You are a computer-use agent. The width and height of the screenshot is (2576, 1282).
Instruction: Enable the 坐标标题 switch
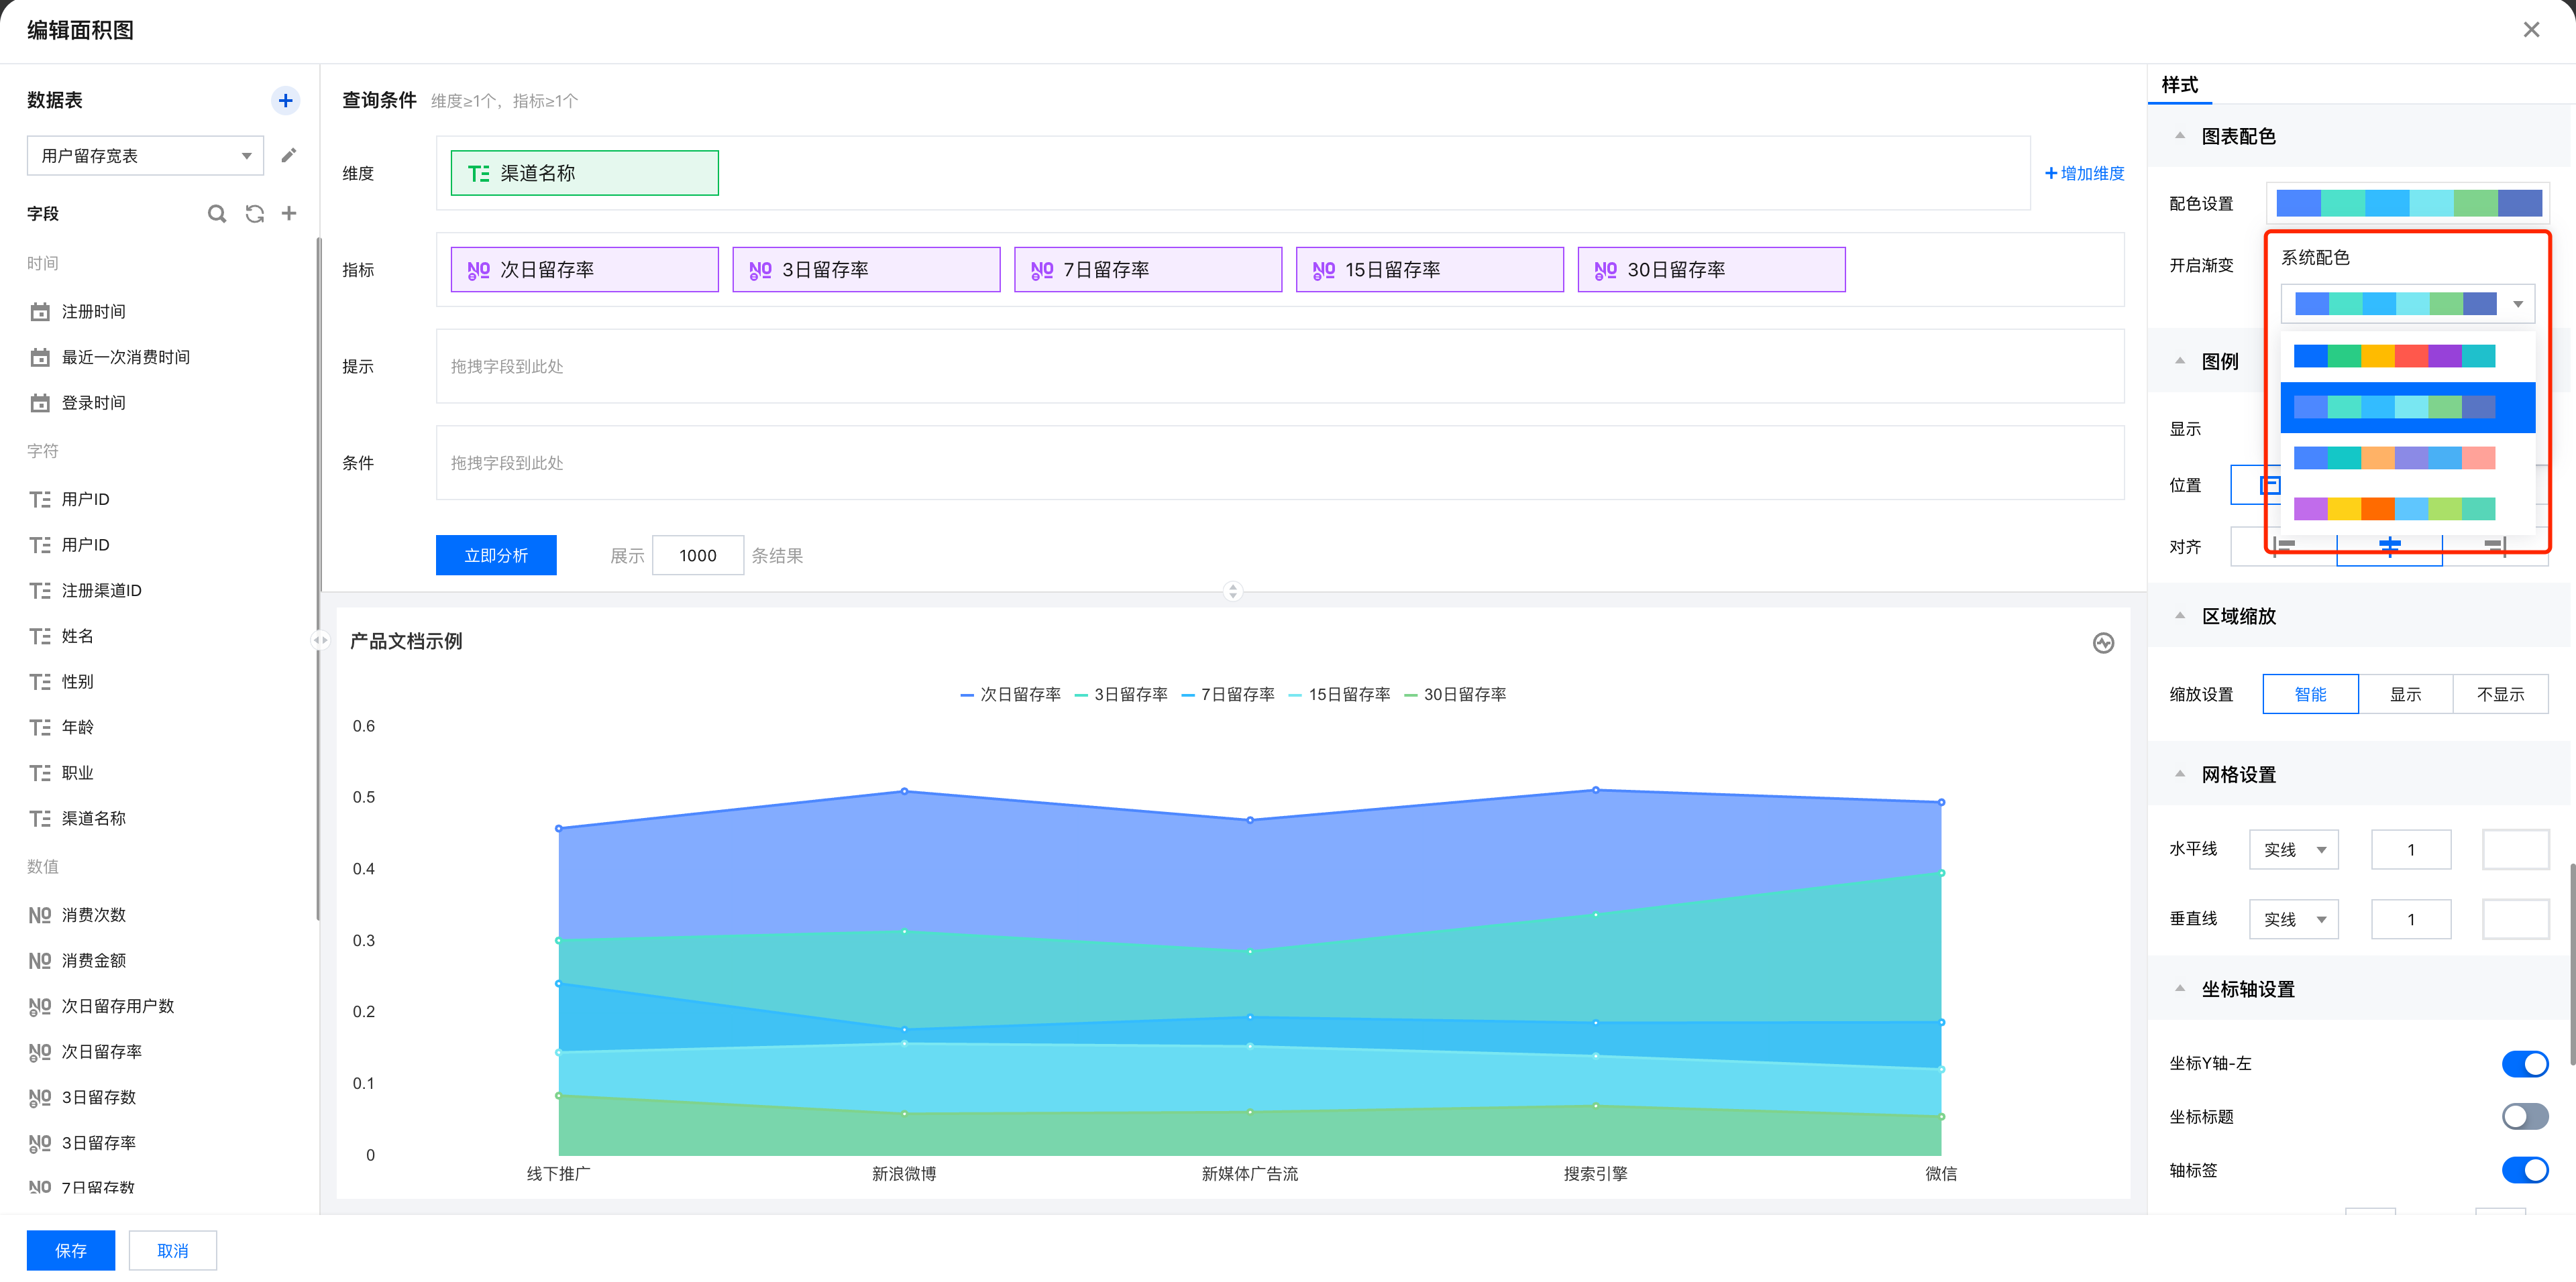[x=2524, y=1117]
